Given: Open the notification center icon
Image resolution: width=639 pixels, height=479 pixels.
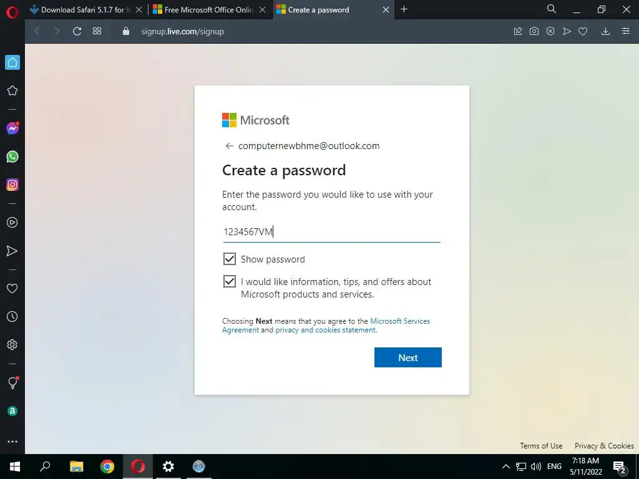Looking at the screenshot, I should [620, 467].
